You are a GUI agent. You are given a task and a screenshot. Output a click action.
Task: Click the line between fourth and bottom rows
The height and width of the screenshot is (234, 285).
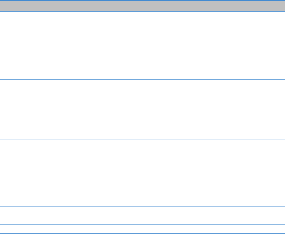[x=142, y=225]
